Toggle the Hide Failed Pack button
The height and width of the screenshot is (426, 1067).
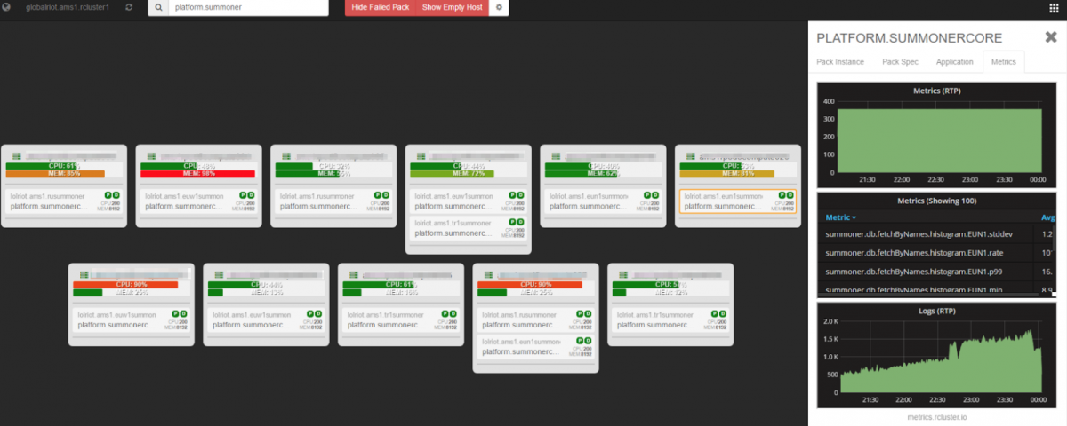point(380,7)
